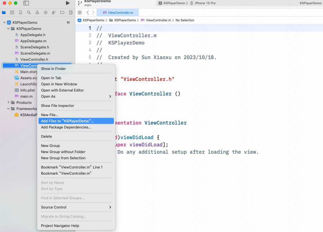Toggle the navigator sidebar panel

coord(26,3)
